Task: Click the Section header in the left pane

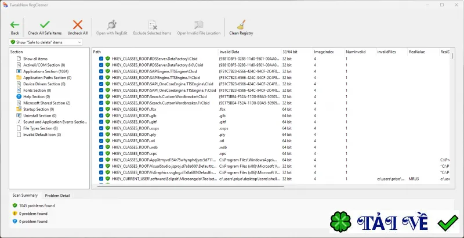Action: [17, 52]
